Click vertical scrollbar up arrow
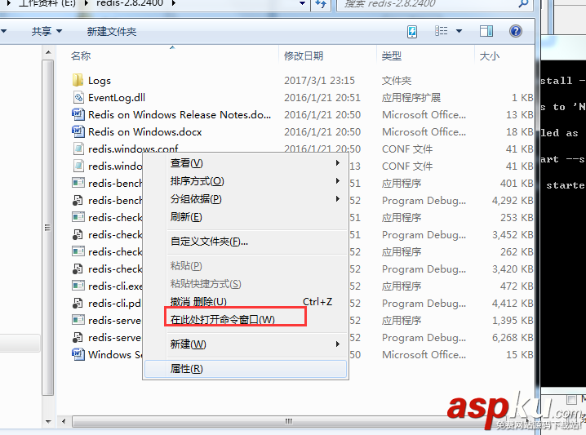 pos(48,52)
